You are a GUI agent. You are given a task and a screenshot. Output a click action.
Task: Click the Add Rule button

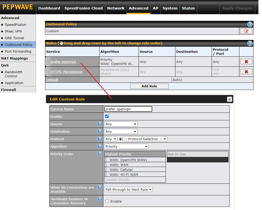tap(149, 86)
